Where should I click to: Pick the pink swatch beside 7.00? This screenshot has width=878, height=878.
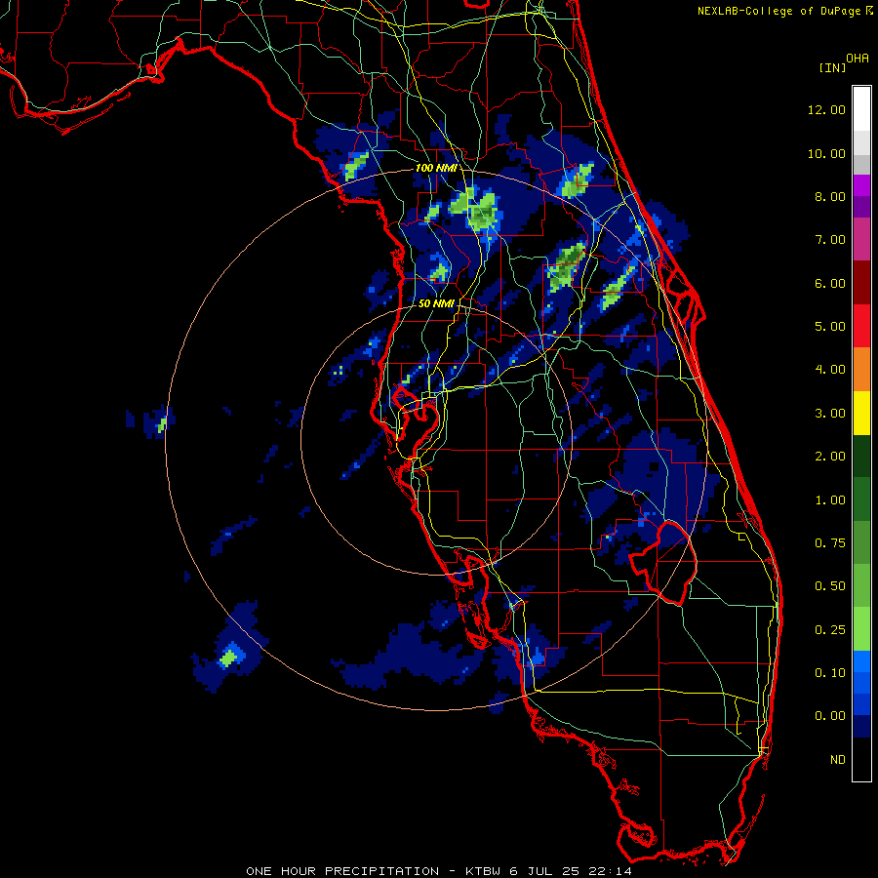(861, 239)
